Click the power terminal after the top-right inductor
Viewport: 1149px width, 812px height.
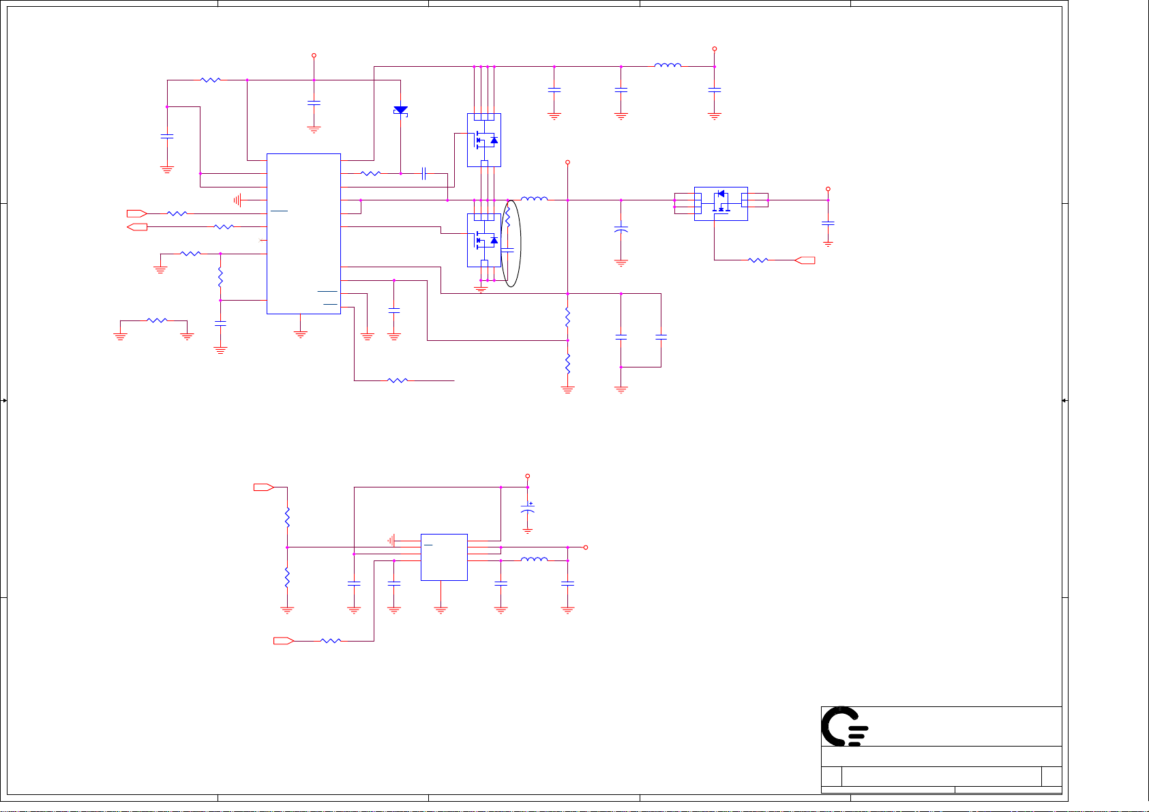[714, 49]
